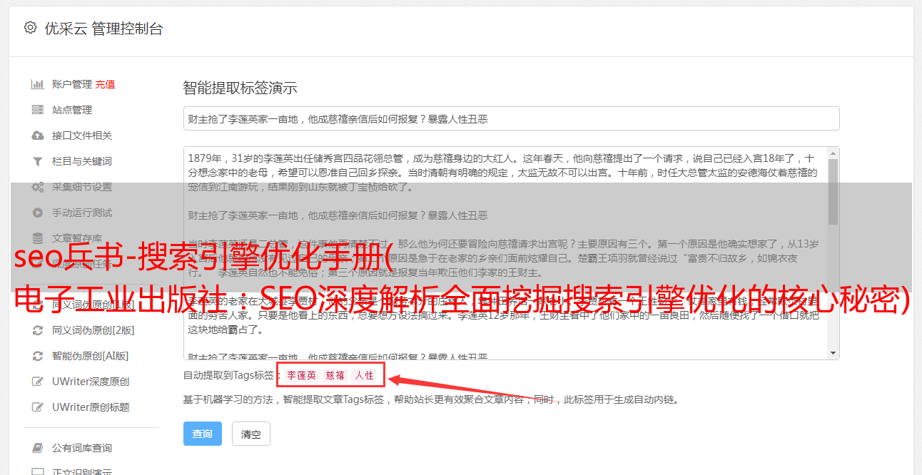Click the 清空 clear button
The image size is (922, 475).
[x=251, y=434]
